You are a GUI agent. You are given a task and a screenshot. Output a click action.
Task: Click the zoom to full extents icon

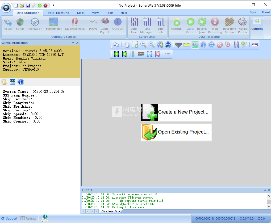(168, 45)
